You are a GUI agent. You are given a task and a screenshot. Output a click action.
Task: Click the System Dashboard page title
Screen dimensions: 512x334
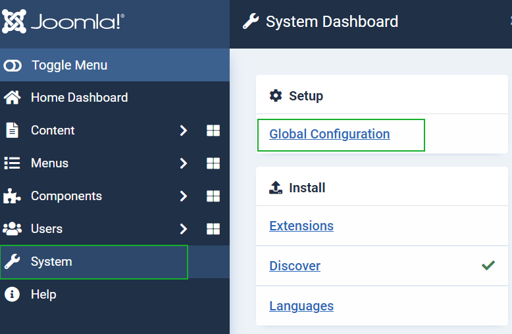[x=332, y=22]
